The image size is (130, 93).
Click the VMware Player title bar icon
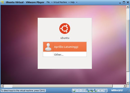pos(2,2)
